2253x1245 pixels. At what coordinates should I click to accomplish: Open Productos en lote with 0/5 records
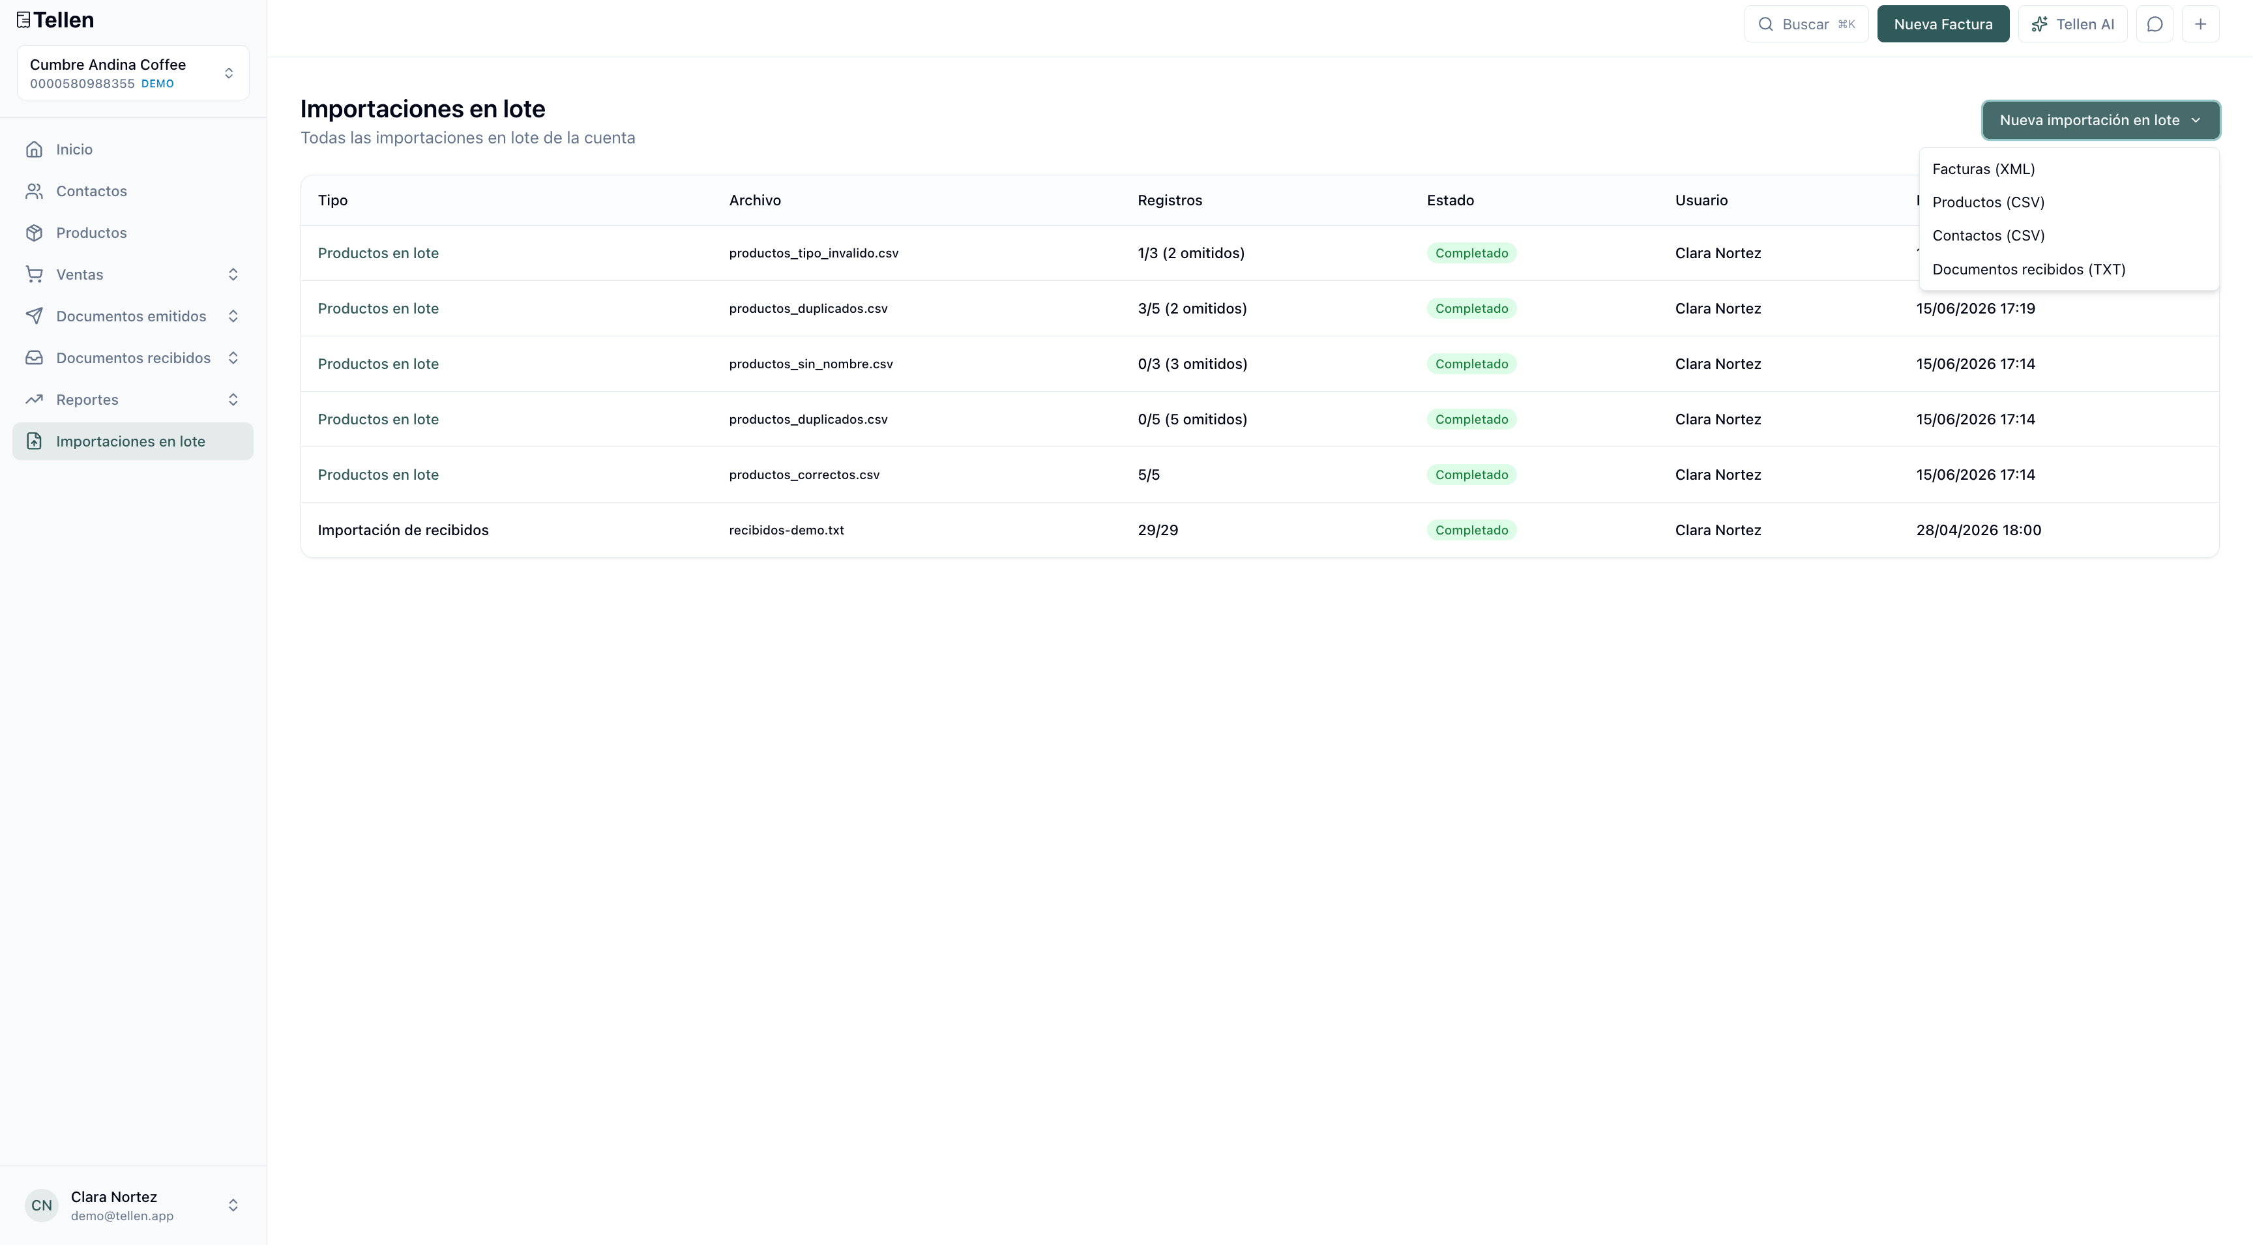(x=378, y=420)
